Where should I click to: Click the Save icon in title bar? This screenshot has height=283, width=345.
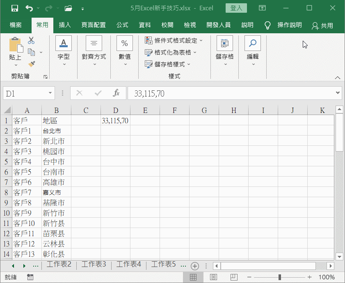click(14, 8)
